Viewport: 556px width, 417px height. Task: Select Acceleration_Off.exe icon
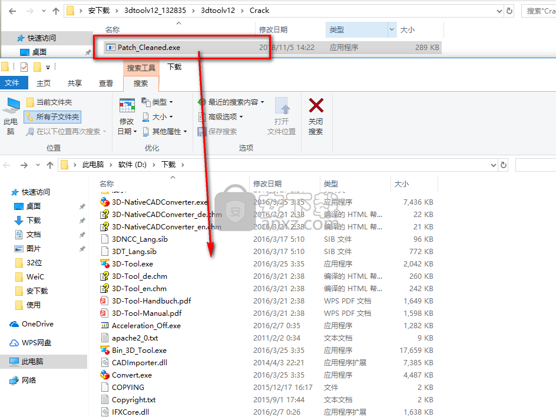(x=105, y=325)
